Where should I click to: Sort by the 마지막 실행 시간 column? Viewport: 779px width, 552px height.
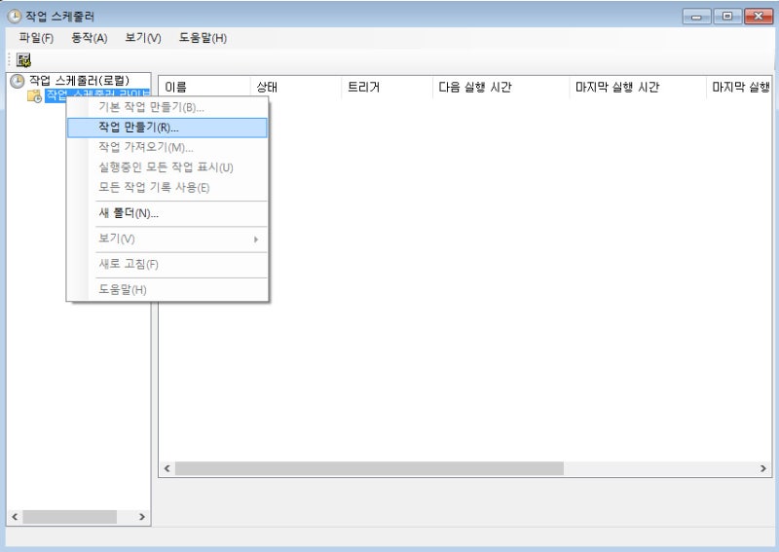[x=638, y=88]
